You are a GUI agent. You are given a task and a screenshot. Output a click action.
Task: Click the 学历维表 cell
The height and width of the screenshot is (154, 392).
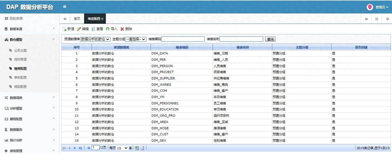click(242, 109)
